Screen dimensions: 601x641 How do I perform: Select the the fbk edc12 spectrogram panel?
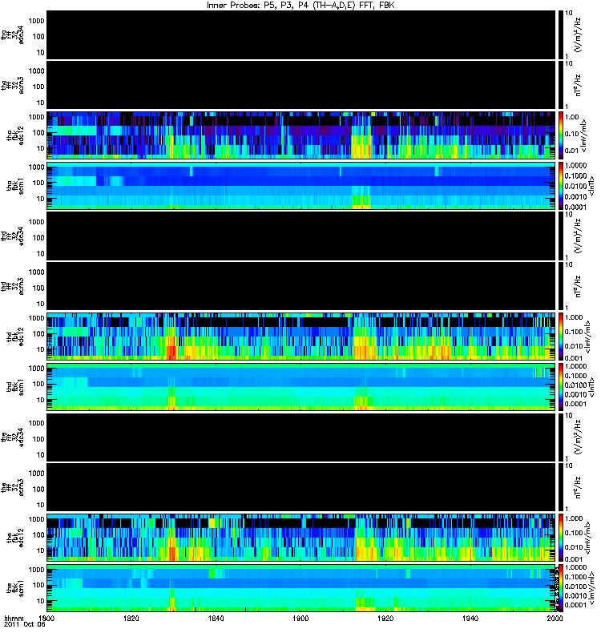301,538
